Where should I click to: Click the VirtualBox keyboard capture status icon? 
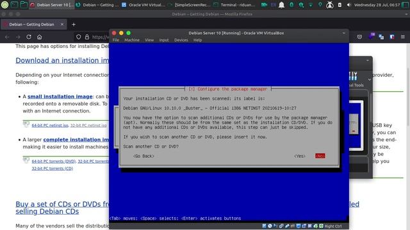click(x=321, y=226)
